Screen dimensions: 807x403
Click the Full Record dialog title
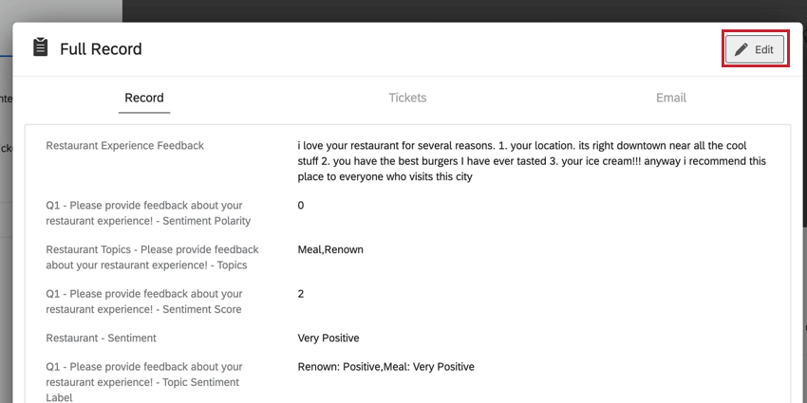[101, 48]
